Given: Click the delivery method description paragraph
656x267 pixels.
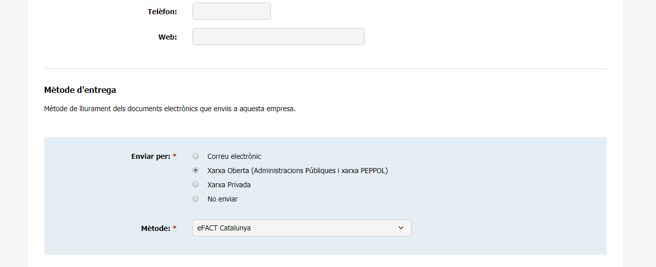Looking at the screenshot, I should point(170,109).
